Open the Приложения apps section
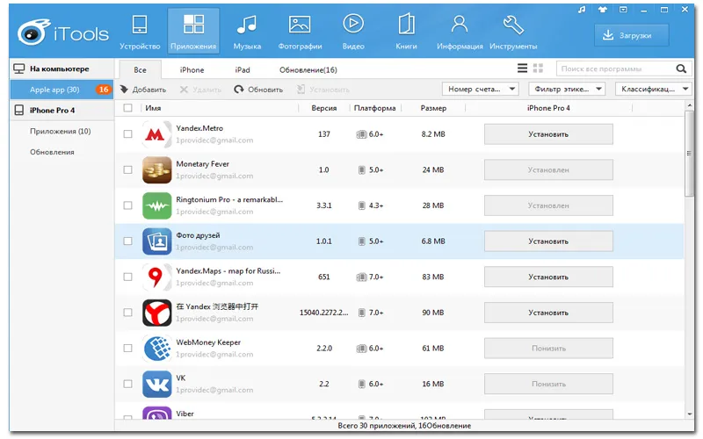This screenshot has width=703, height=439. coord(193,32)
